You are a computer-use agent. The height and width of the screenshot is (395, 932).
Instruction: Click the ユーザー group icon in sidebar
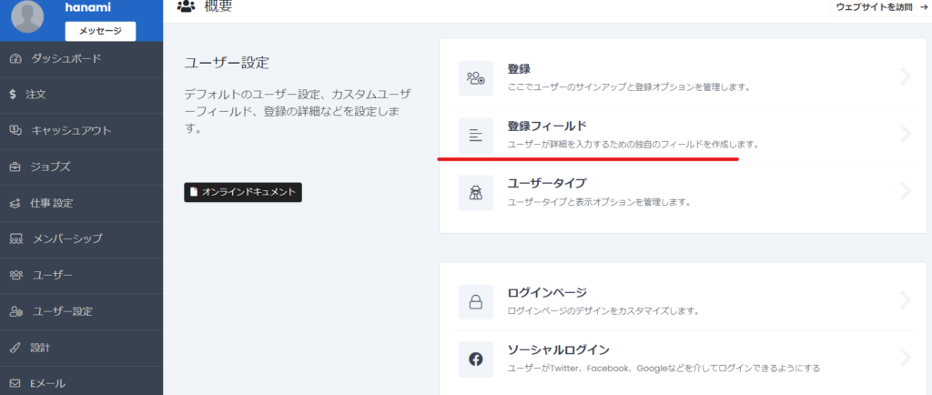click(x=15, y=275)
